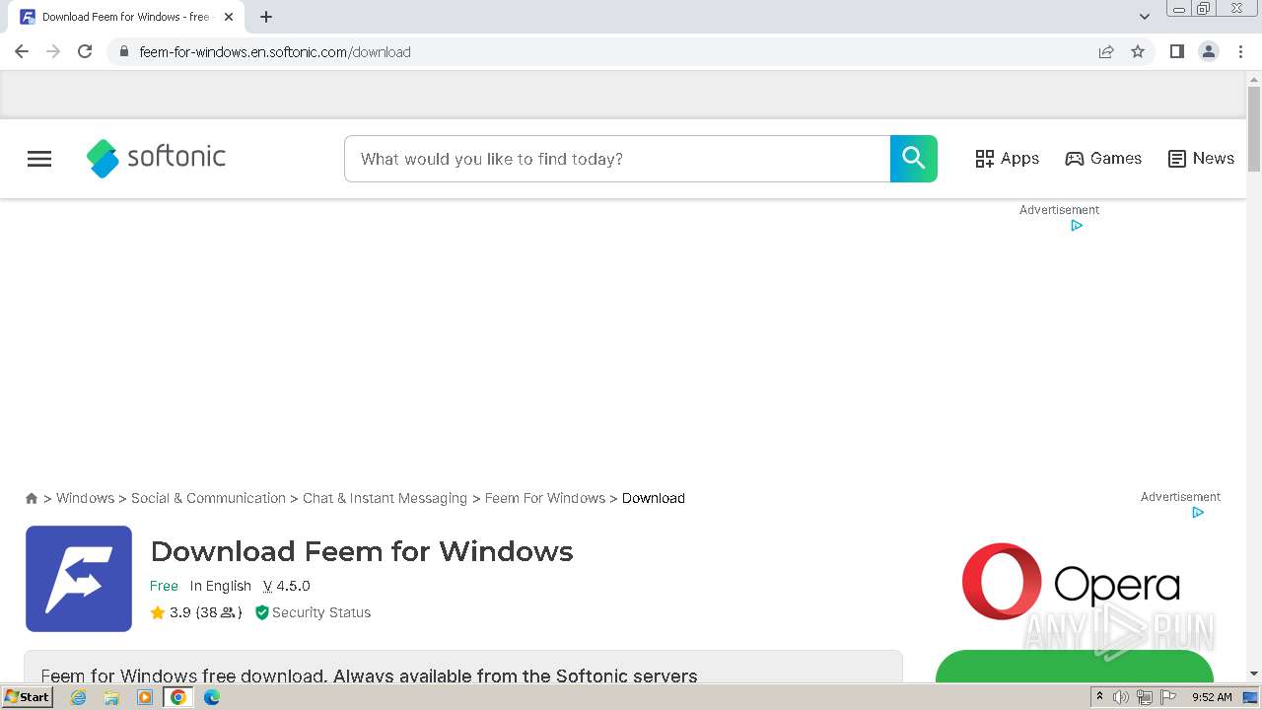
Task: Open Action Center flag icon
Action: click(1168, 697)
